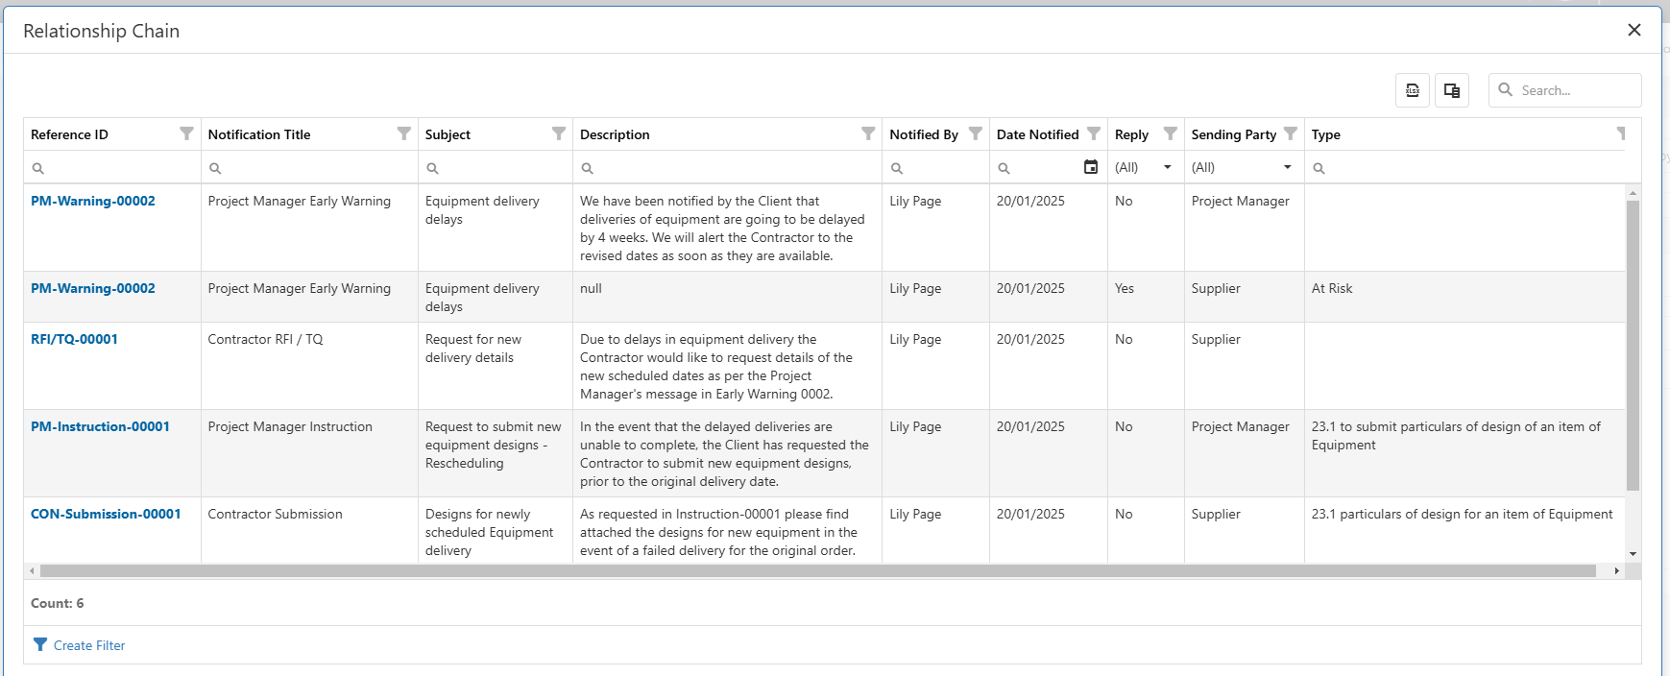Click the Create Filter link
Screen dimensions: 1670x676
point(89,645)
